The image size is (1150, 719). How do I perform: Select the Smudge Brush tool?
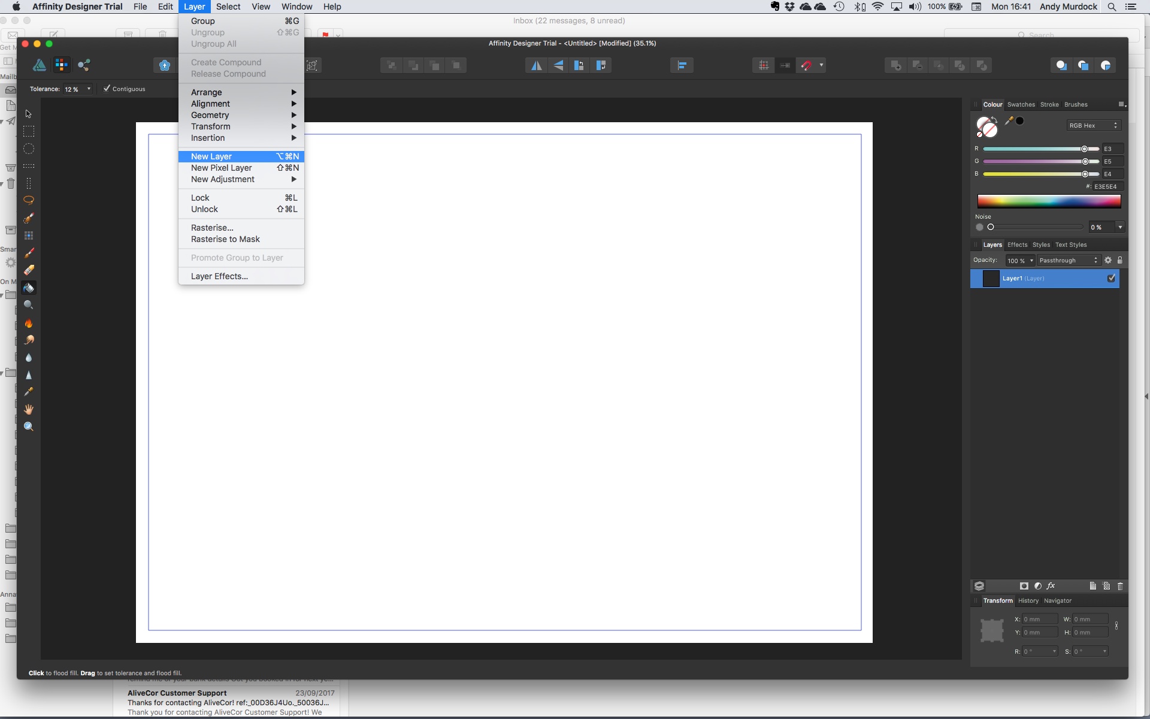coord(28,340)
